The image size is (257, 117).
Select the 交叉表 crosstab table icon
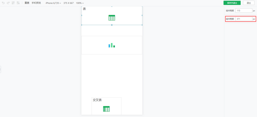coord(106,109)
